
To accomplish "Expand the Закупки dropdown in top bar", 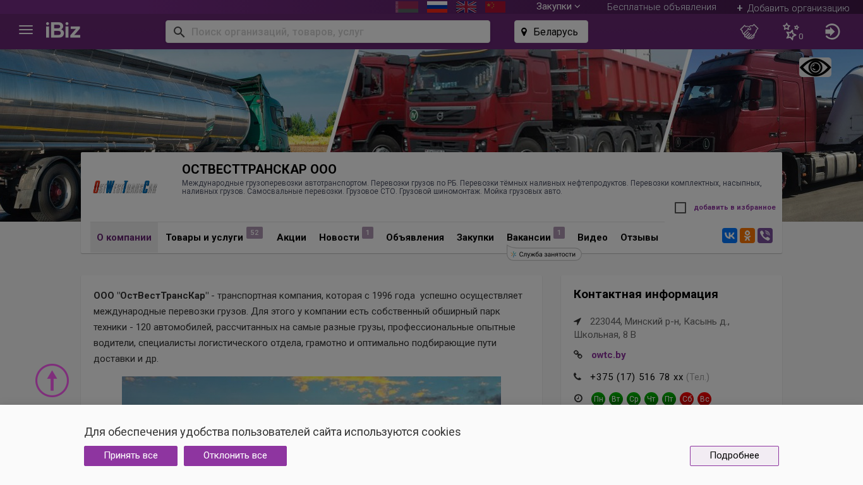I will (x=558, y=7).
